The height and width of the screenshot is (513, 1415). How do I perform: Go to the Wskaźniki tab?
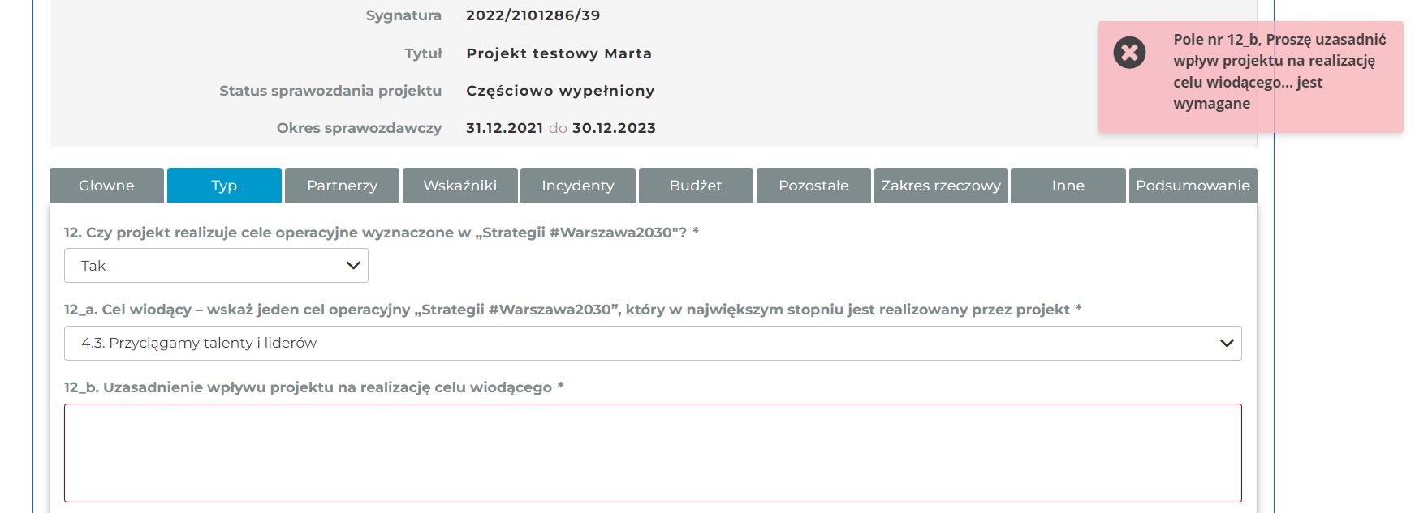pyautogui.click(x=459, y=186)
